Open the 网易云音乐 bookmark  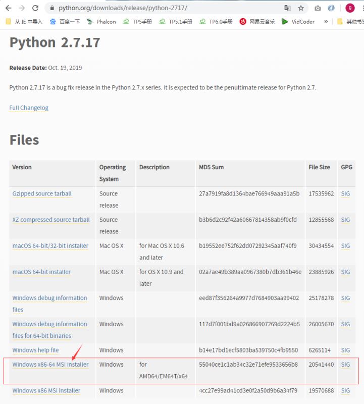(x=257, y=22)
